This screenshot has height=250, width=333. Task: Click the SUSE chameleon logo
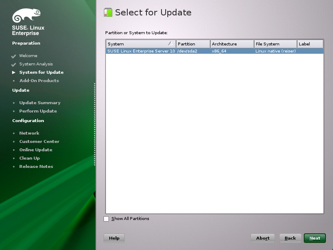point(26,15)
